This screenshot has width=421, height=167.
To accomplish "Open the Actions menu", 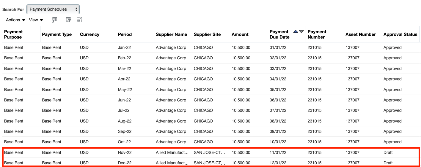I will 15,20.
